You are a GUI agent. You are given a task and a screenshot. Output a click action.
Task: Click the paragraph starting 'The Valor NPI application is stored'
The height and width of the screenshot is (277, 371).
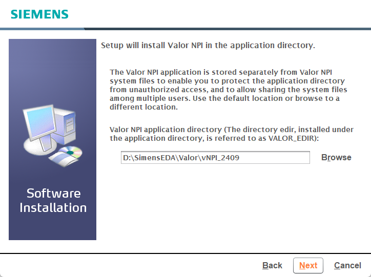[229, 90]
